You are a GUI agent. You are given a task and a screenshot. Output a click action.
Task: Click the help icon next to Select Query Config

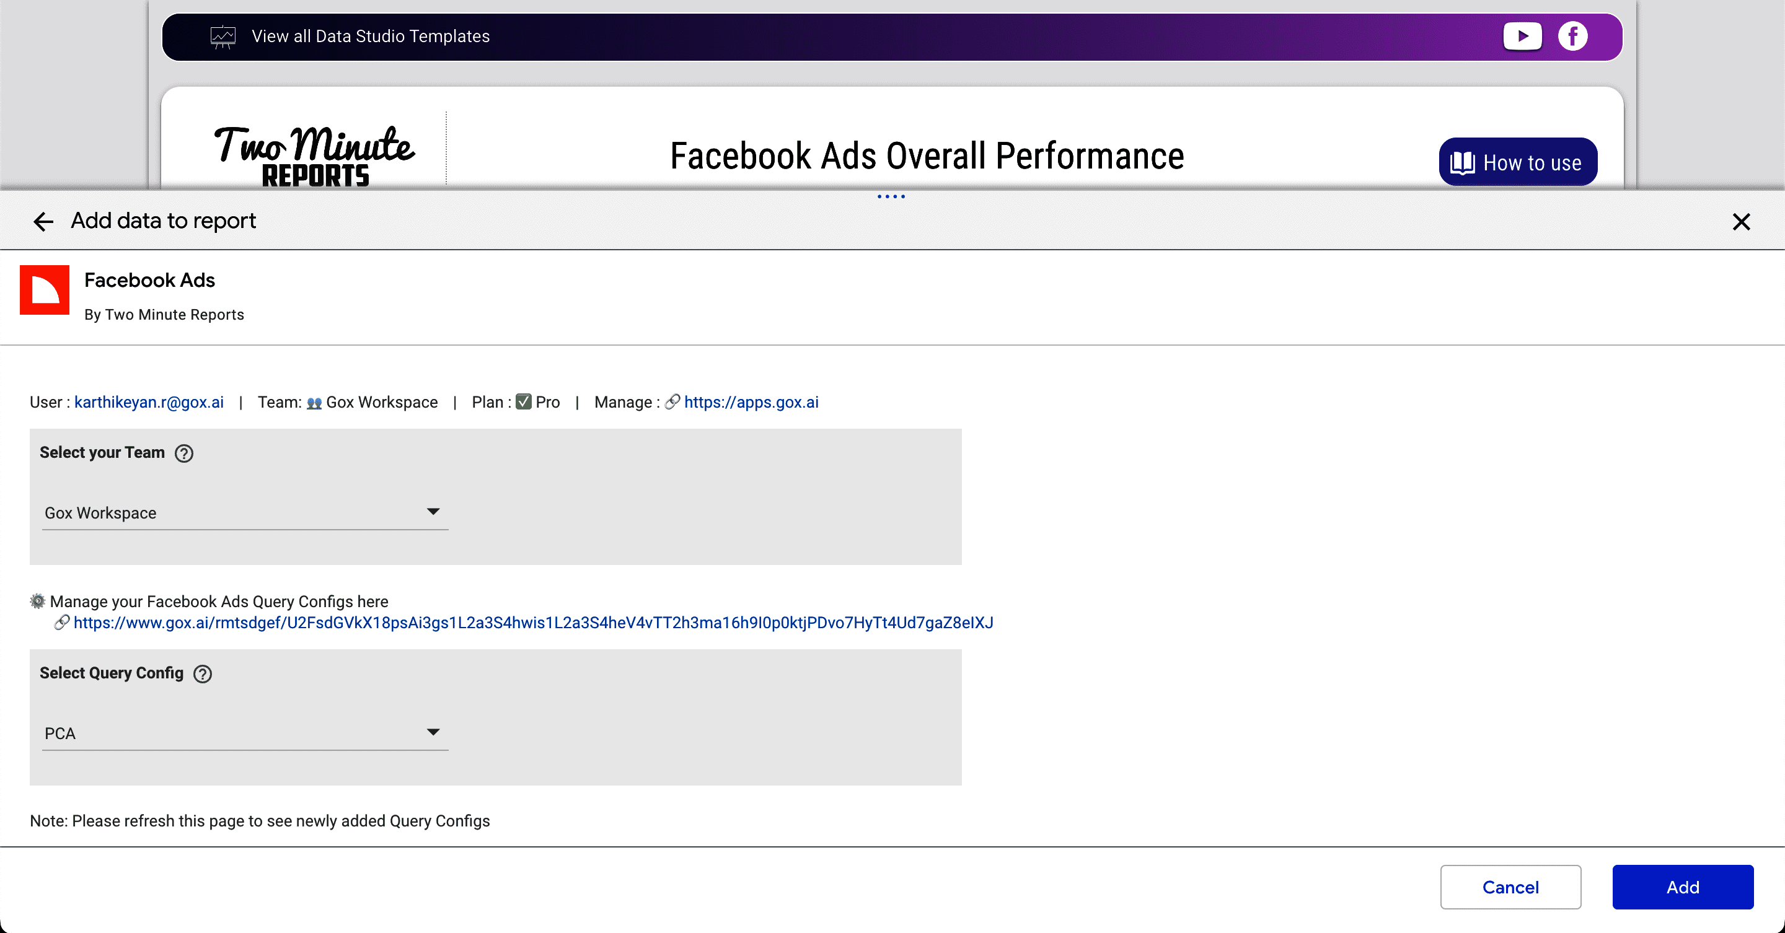coord(202,674)
